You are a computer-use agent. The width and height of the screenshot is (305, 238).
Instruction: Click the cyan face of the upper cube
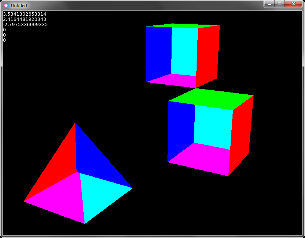[184, 51]
